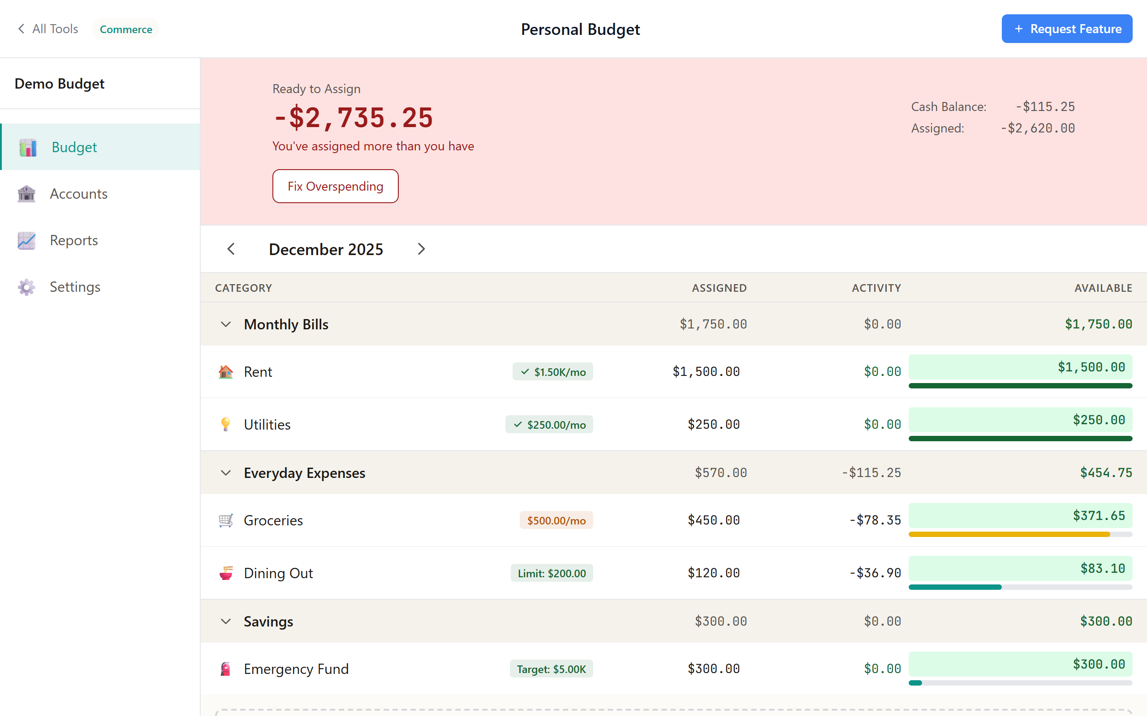1147x716 pixels.
Task: Go to next month with the right arrow
Action: 421,249
